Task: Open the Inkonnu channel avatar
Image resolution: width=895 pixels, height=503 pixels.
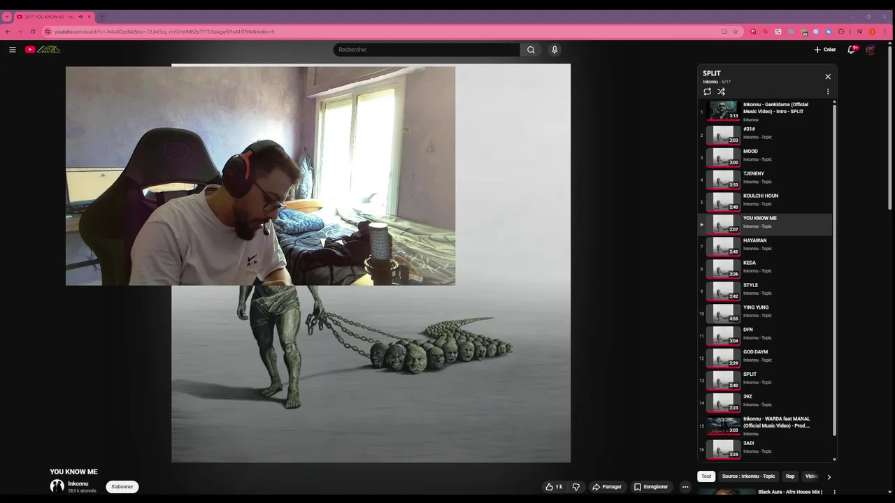Action: 57,486
